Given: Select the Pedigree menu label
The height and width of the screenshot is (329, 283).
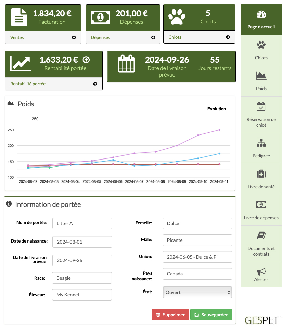Looking at the screenshot, I should pyautogui.click(x=261, y=156).
